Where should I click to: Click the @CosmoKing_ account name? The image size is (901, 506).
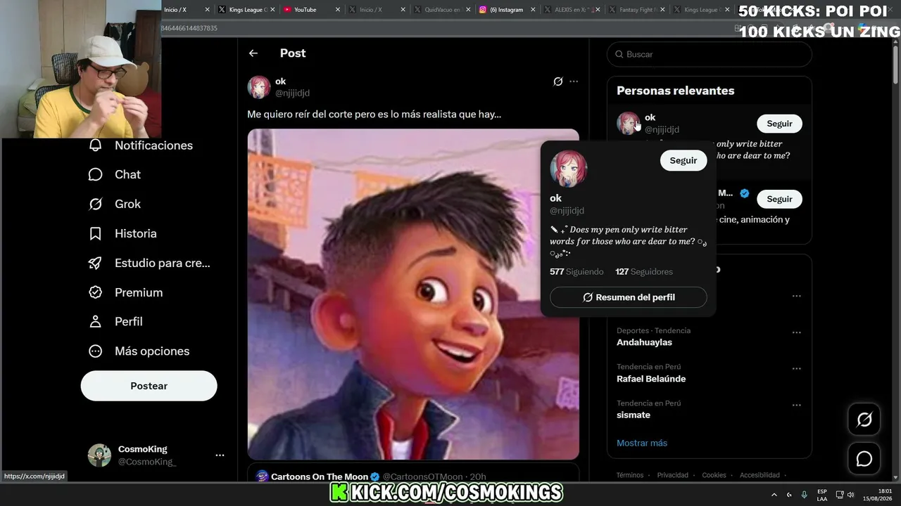pyautogui.click(x=147, y=462)
